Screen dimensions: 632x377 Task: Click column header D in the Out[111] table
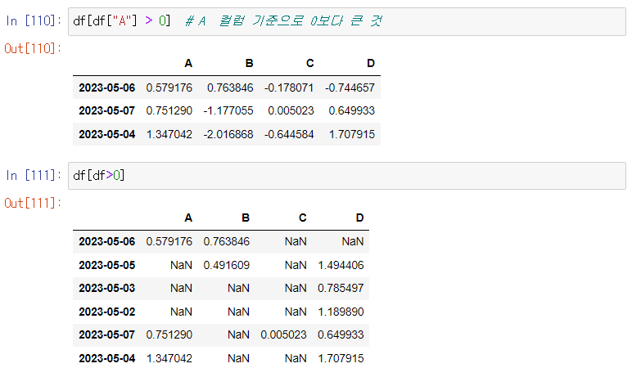click(x=360, y=218)
